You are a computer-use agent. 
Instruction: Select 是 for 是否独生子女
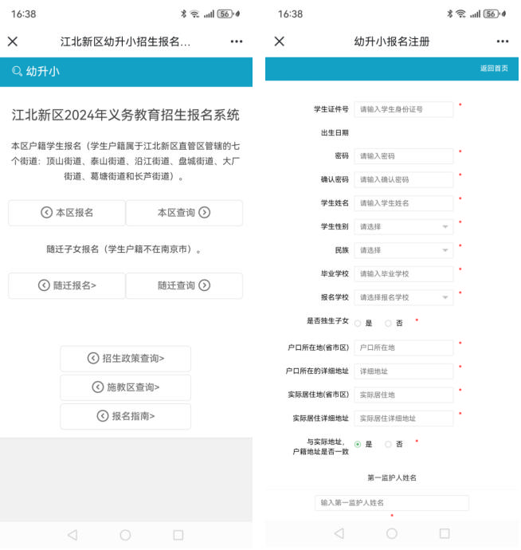[358, 324]
